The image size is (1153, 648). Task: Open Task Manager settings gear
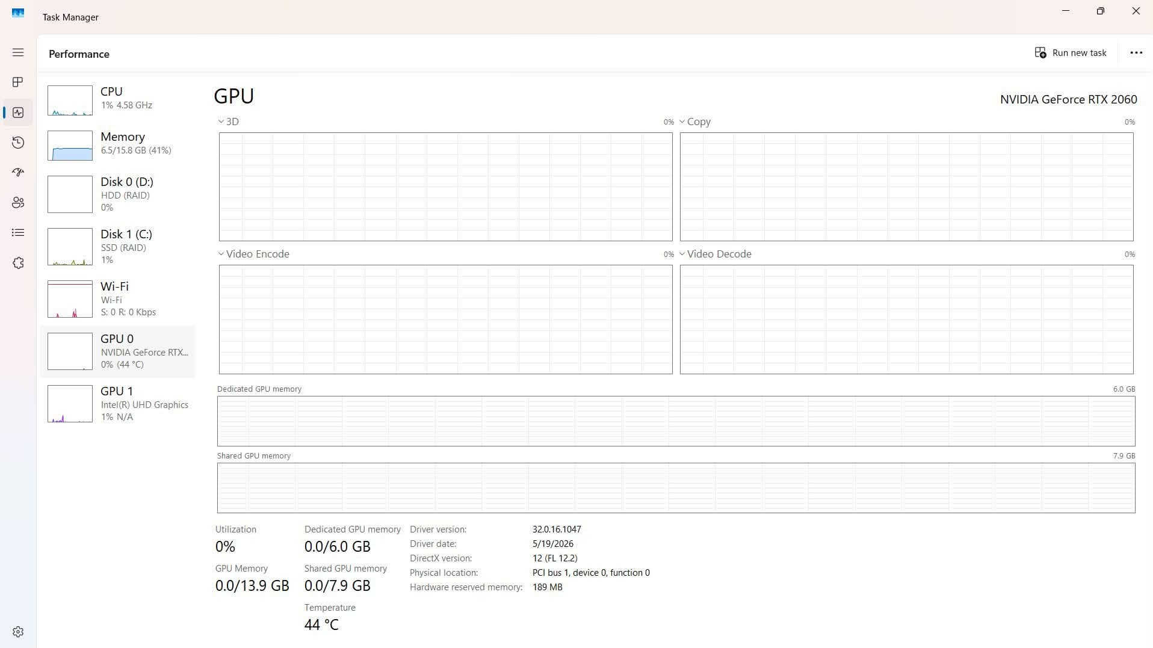tap(18, 632)
